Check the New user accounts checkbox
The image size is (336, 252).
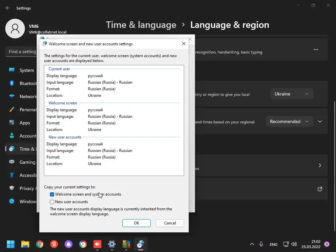(52, 202)
